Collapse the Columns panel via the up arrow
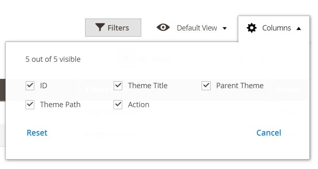318x169 pixels. click(299, 28)
